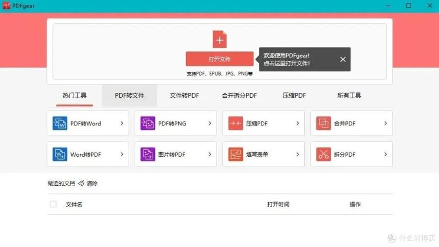Screen dimensions: 439x247
Task: Expand the PDF转Word card chevron
Action: pos(122,123)
